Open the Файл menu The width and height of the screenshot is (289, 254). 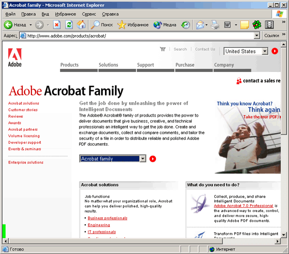[x=10, y=14]
